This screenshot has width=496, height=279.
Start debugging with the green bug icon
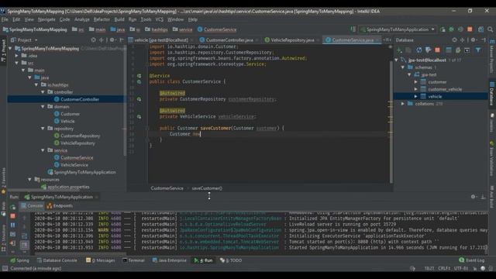point(451,29)
